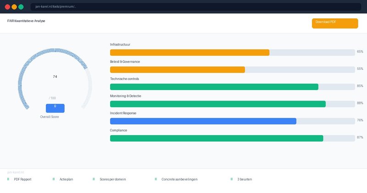This screenshot has height=193, width=367.
Task: Click the address bar showing jan-karel.nl URL
Action: [183, 7]
